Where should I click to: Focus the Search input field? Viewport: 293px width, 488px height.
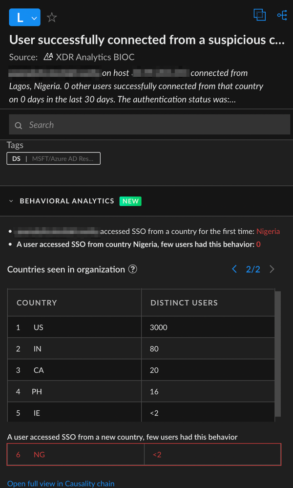pos(146,125)
